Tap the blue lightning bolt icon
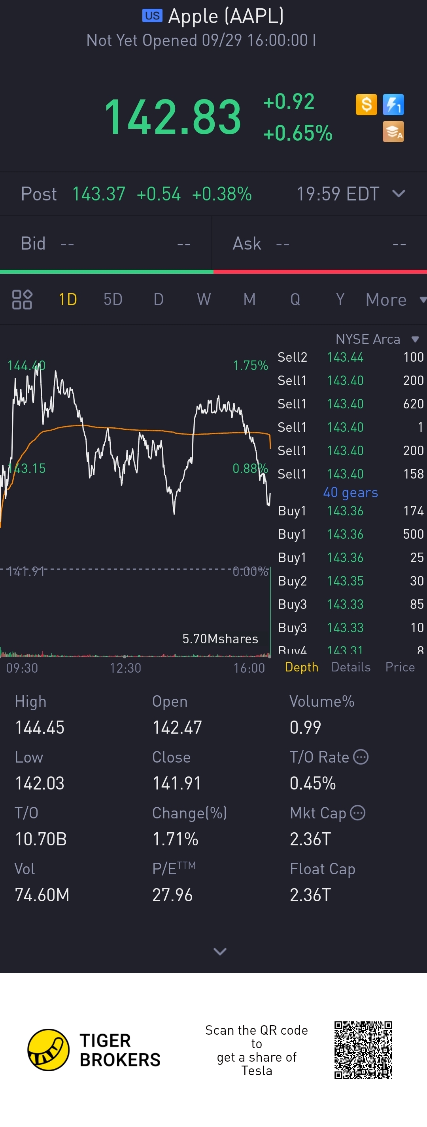Image resolution: width=427 pixels, height=1127 pixels. click(x=393, y=105)
